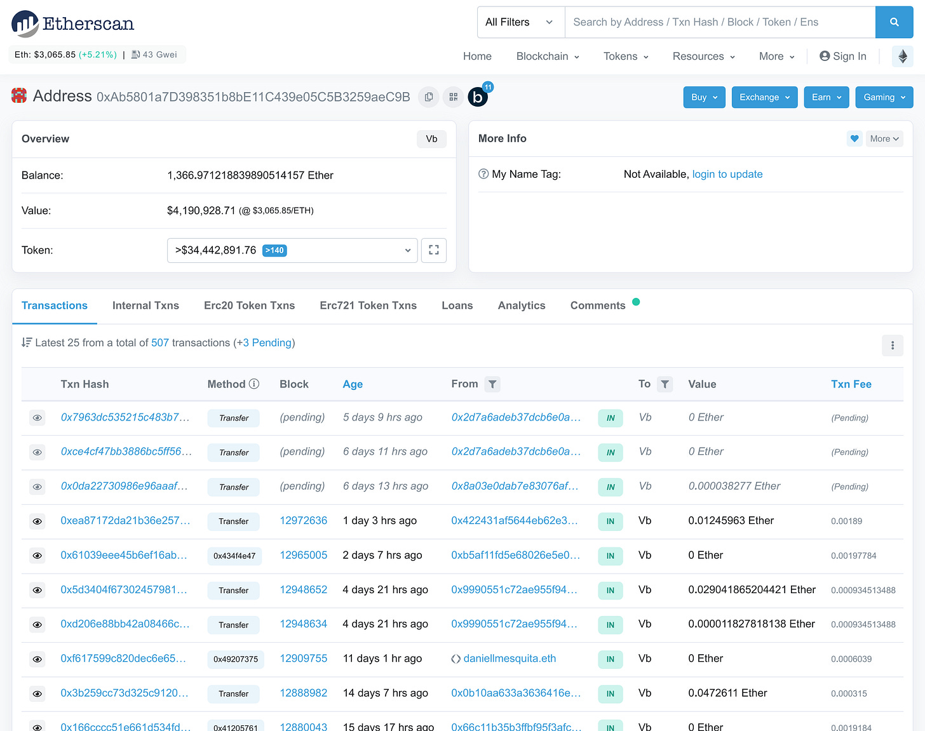Click the Vb tag button in Overview

click(x=431, y=139)
